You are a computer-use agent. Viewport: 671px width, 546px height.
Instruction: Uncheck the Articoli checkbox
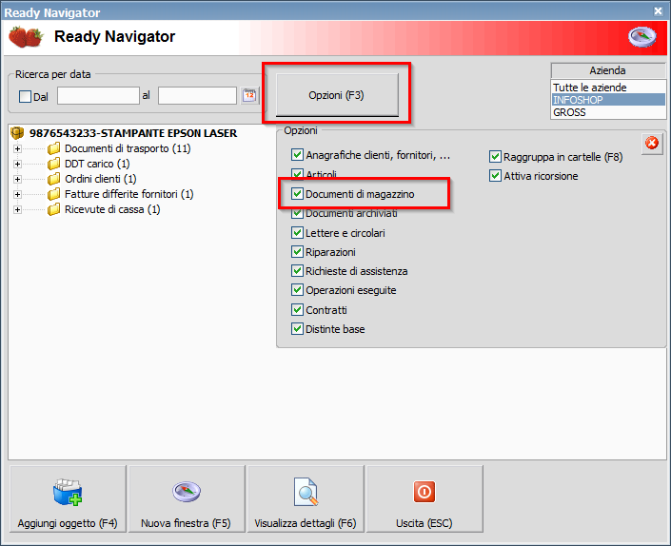tap(297, 174)
